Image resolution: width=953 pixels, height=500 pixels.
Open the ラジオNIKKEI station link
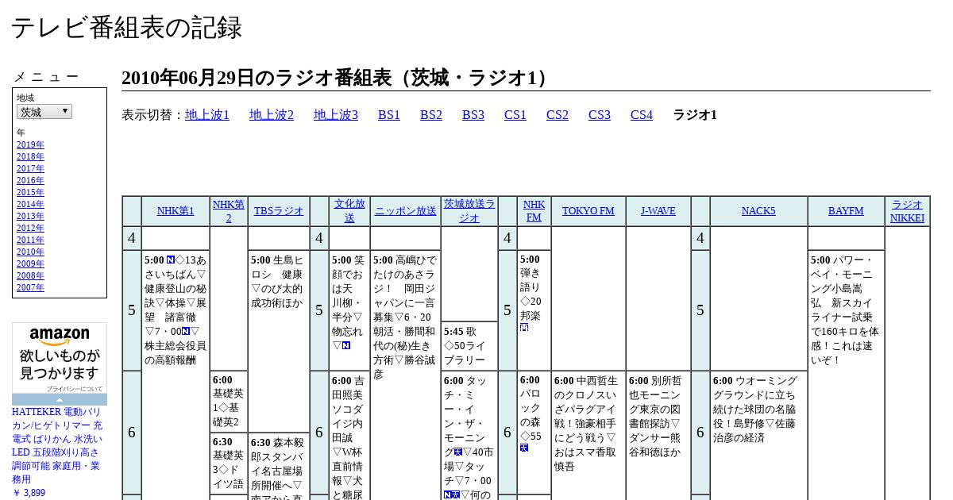(907, 211)
